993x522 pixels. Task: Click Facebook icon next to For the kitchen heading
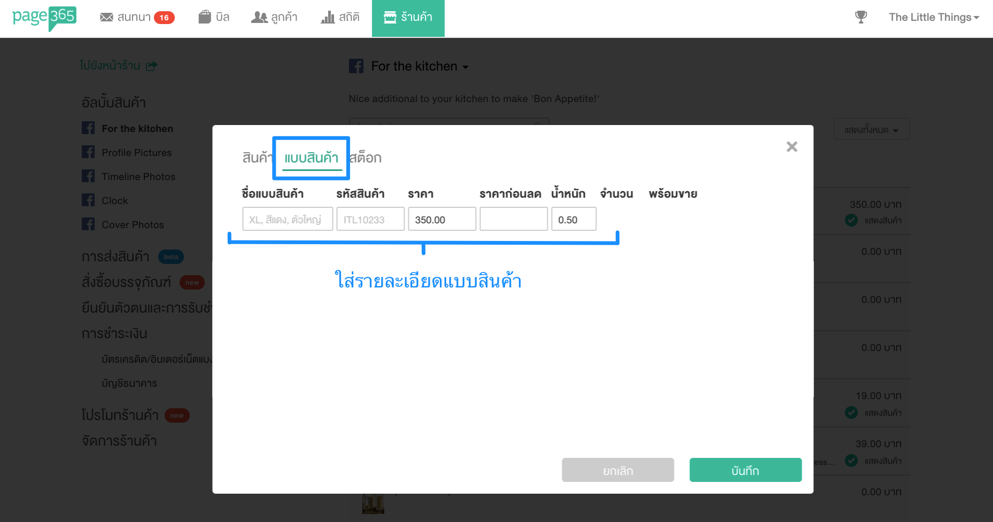click(356, 66)
